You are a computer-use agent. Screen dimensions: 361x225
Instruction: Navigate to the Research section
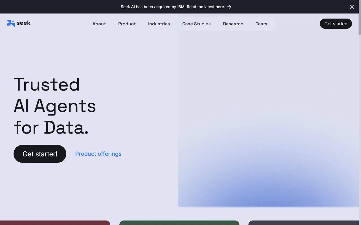233,24
